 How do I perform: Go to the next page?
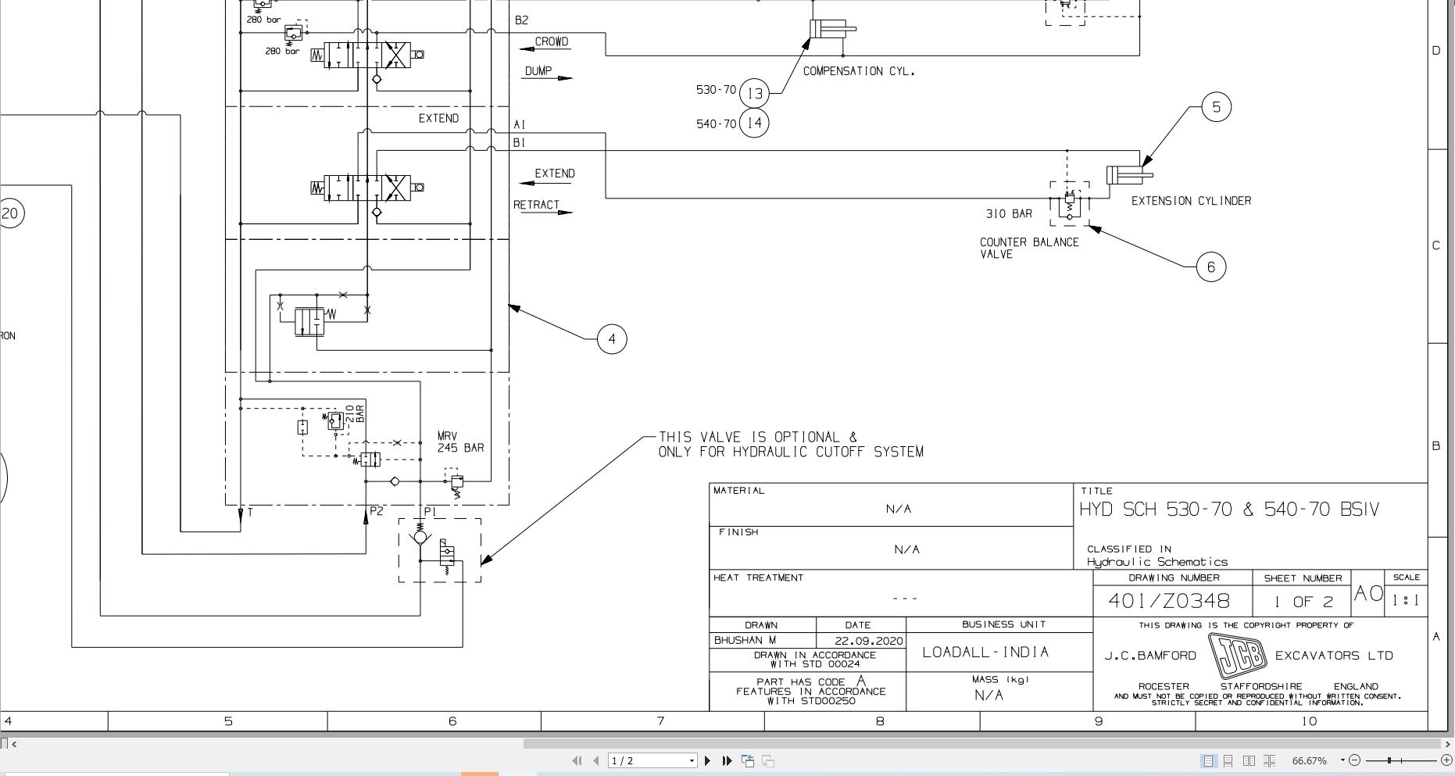click(708, 760)
